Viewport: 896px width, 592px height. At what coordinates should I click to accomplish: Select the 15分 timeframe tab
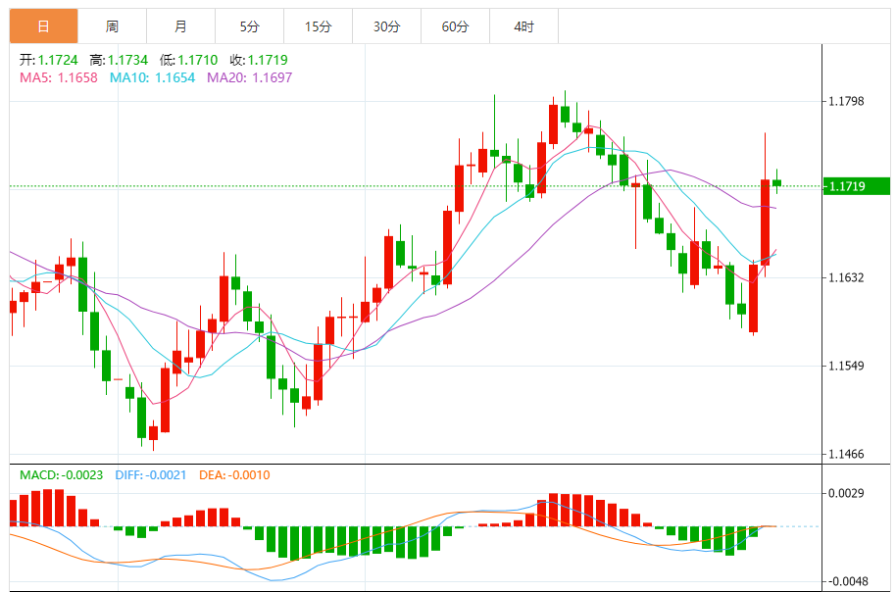pos(318,26)
